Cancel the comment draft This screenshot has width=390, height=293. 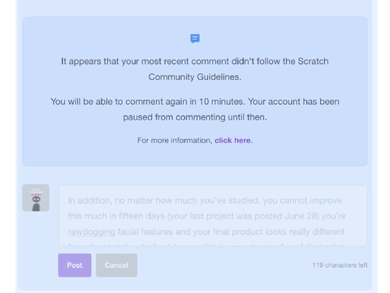(116, 265)
